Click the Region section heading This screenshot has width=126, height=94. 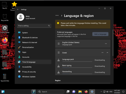pos(58,80)
